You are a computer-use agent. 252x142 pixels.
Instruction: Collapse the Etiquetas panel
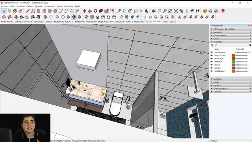point(231,41)
